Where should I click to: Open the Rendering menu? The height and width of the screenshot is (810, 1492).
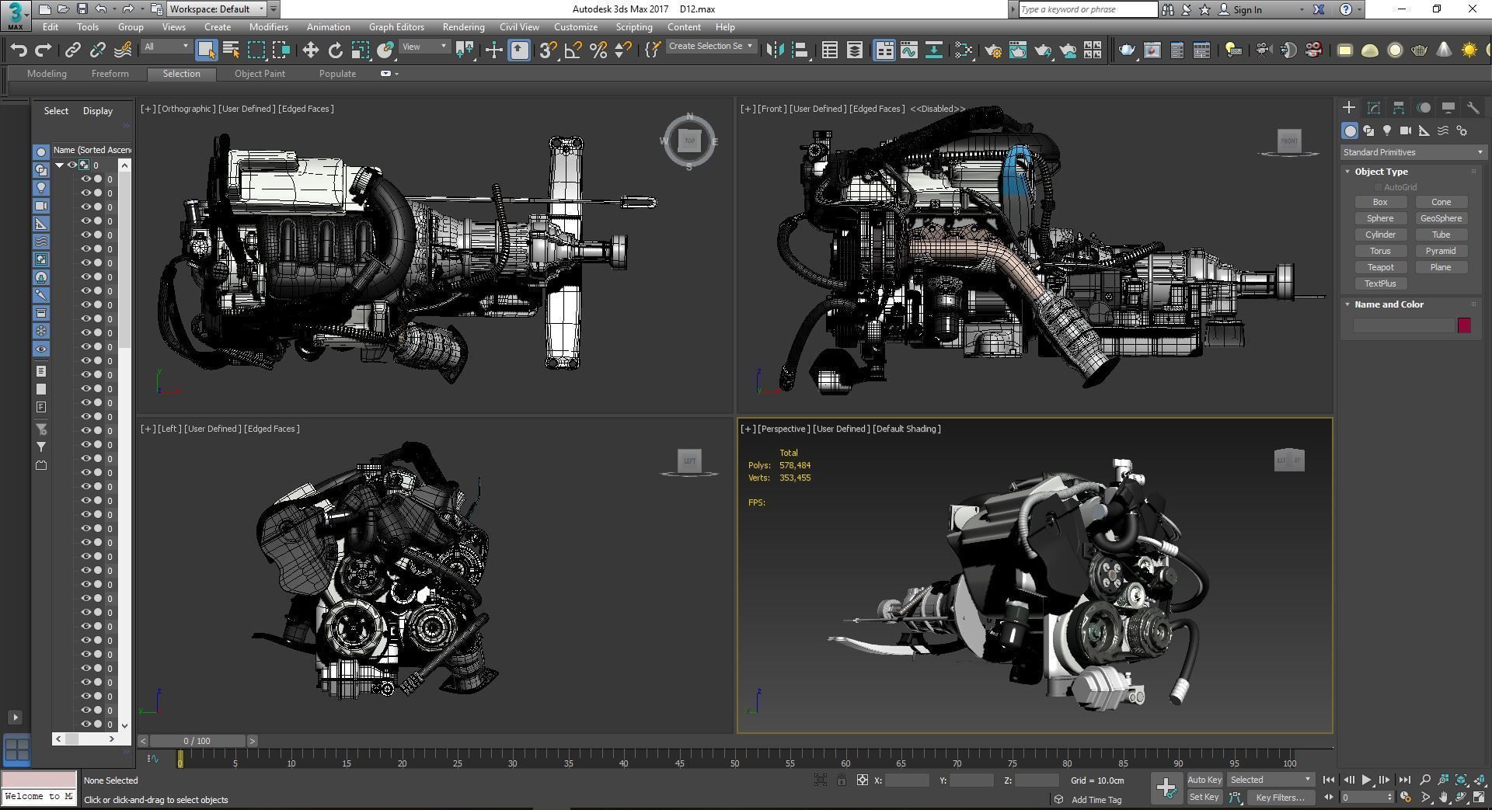(x=463, y=26)
